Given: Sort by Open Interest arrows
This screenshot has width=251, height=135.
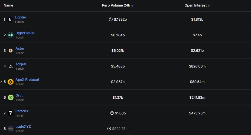Looking at the screenshot, I should pyautogui.click(x=209, y=5).
